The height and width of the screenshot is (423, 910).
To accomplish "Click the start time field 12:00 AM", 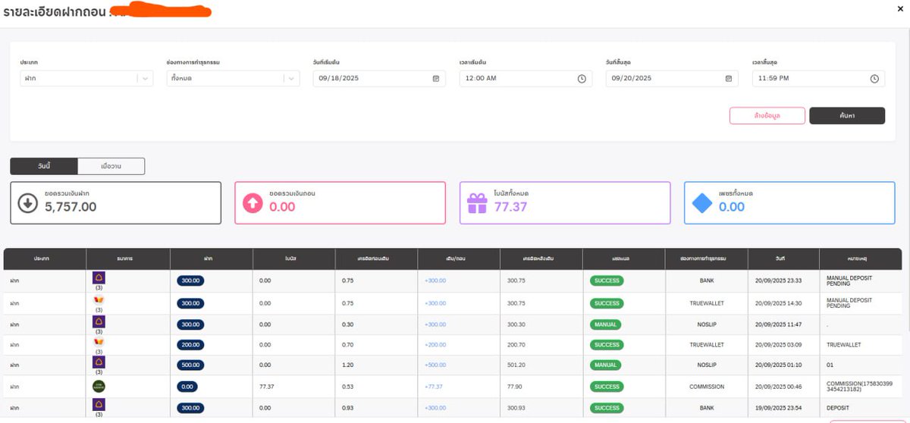I will coord(526,78).
